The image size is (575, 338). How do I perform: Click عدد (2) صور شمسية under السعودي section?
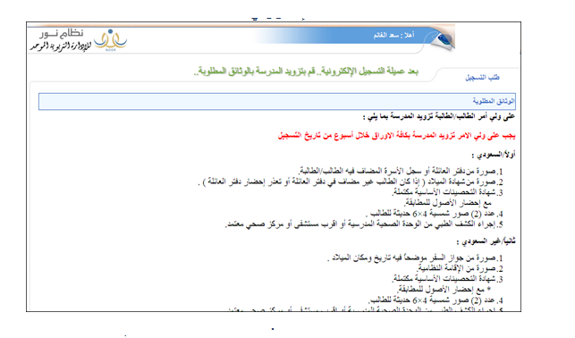coord(435,214)
